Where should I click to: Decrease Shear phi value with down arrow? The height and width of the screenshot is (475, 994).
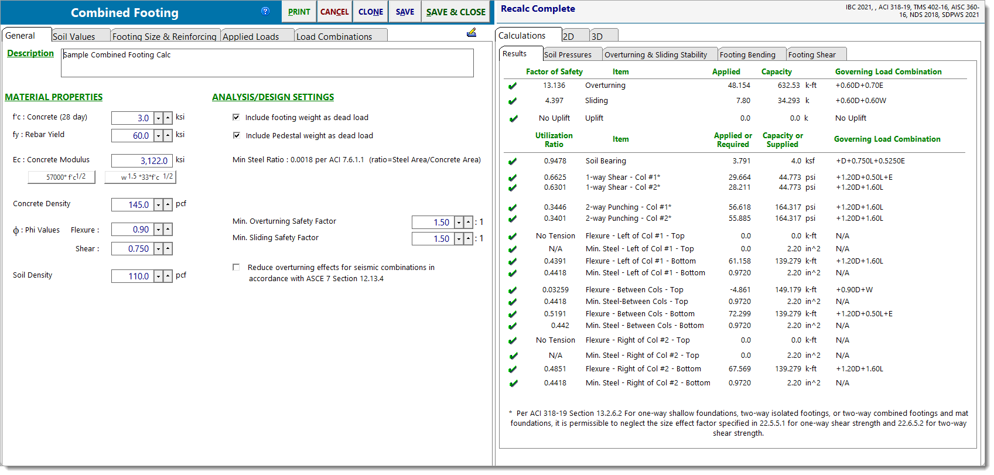click(158, 249)
